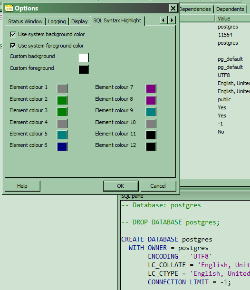The height and width of the screenshot is (290, 250).
Task: Click the WITH OWNER = postgres line
Action: (169, 248)
